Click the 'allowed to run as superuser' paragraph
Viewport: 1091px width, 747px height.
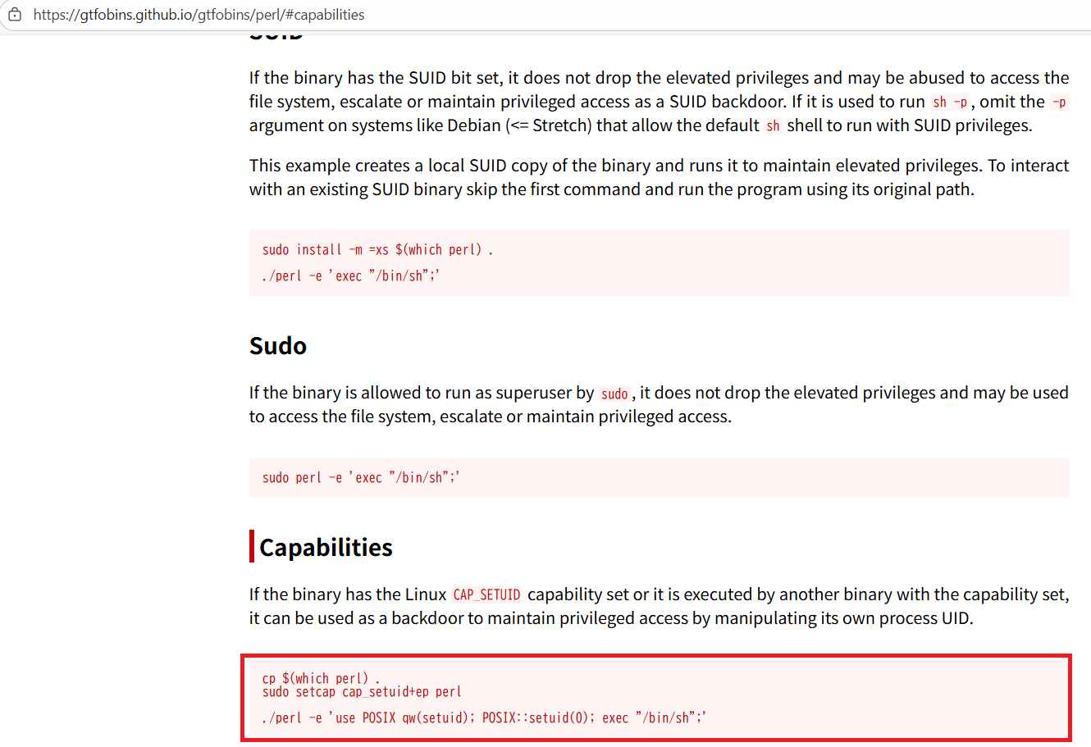(659, 404)
